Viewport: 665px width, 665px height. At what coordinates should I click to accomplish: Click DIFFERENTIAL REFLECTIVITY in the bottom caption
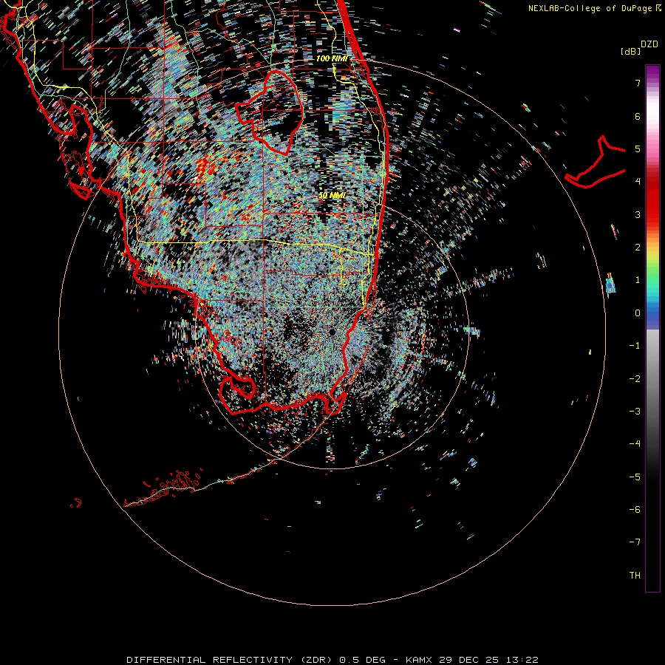point(210,660)
